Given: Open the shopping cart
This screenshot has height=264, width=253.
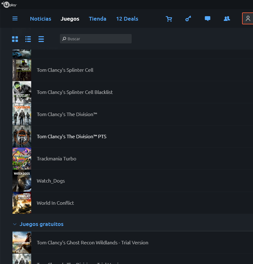Looking at the screenshot, I should (x=169, y=19).
